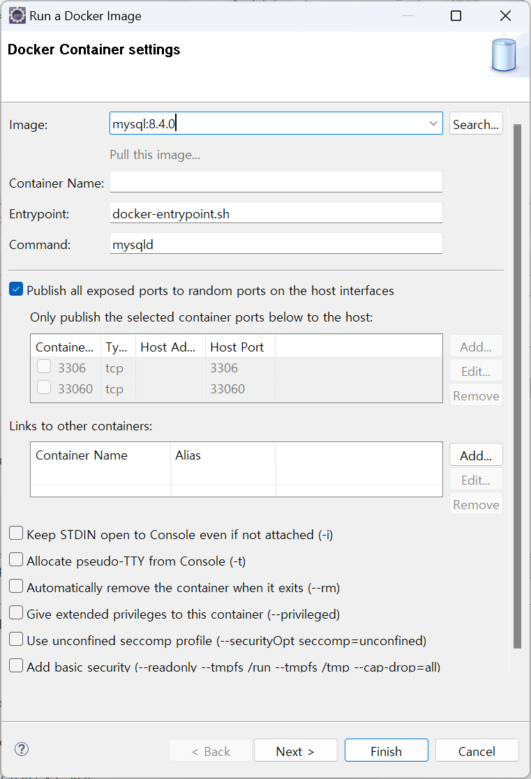
Task: Click the Finish button
Action: 386,751
